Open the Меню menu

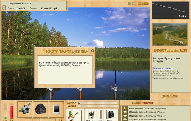(143, 4)
